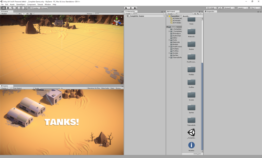
Task: Enable Maximize On Play
Action: click(x=94, y=88)
